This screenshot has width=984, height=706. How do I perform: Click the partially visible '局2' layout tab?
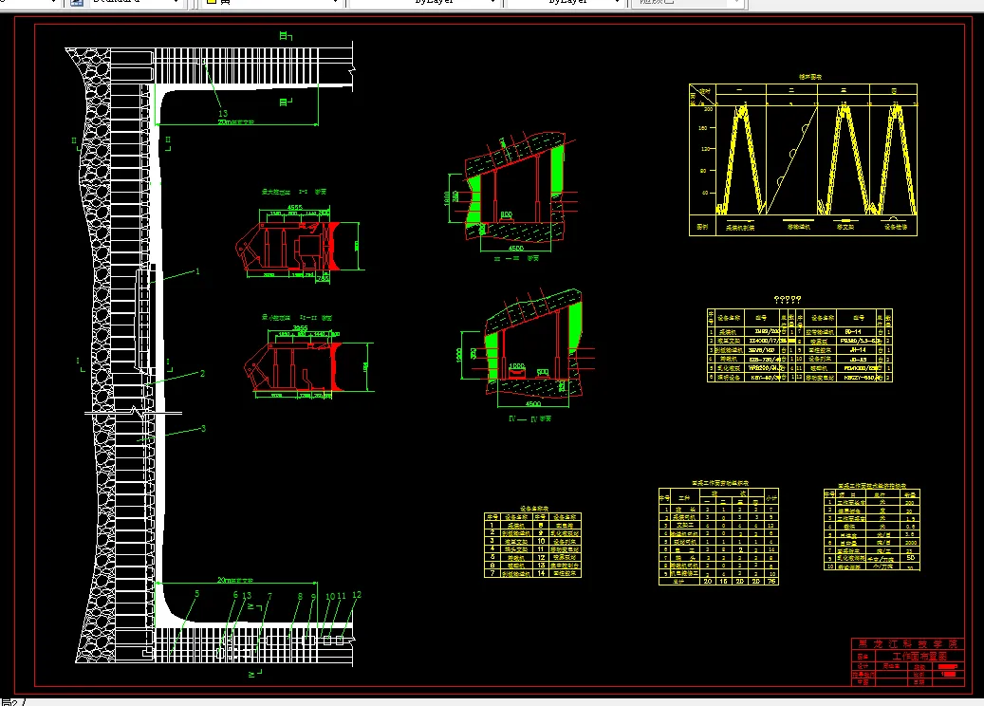click(11, 701)
